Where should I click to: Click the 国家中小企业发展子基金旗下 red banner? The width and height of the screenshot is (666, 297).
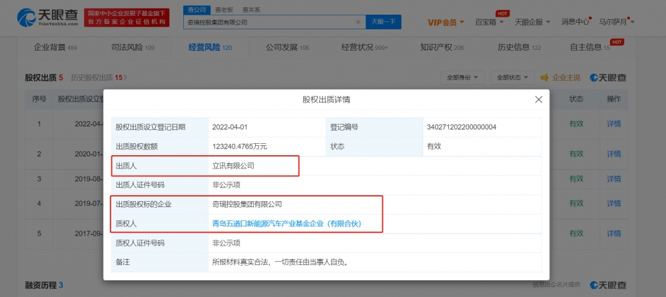point(127,18)
